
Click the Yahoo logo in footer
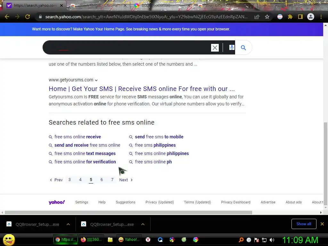click(x=57, y=202)
